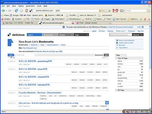Screen dimensions: 152x114
Task: Click the Bulk edit pencil icon
Action: 117,45
